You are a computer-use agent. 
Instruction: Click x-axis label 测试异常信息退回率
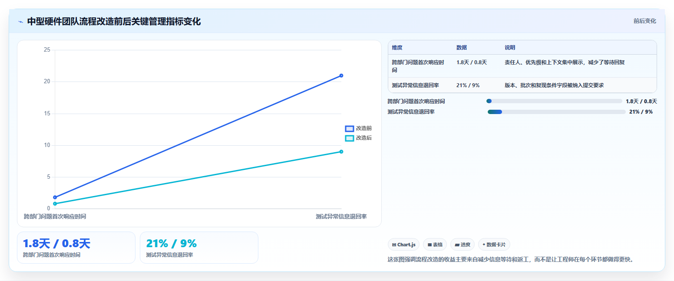(341, 216)
